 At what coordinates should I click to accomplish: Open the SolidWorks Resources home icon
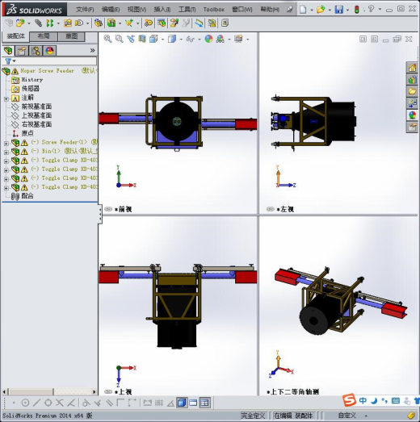pos(412,68)
